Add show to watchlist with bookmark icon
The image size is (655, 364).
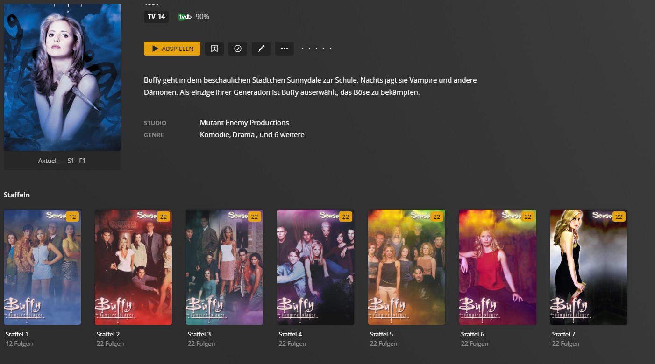(214, 49)
